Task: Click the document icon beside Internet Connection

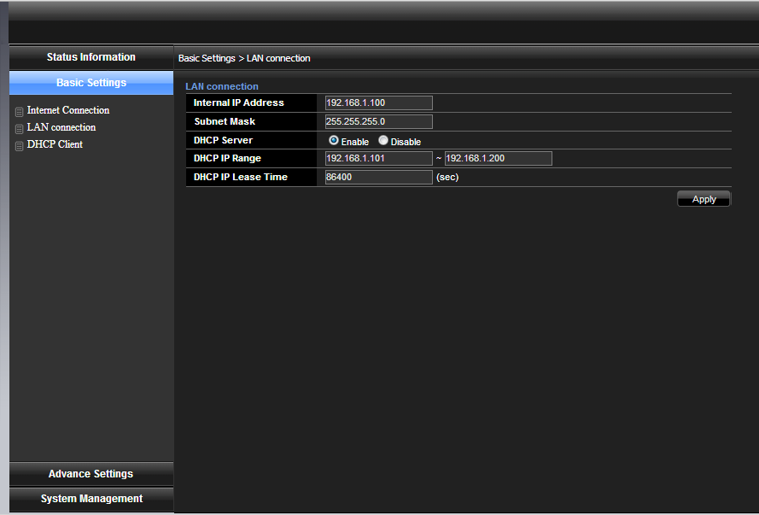Action: 20,112
